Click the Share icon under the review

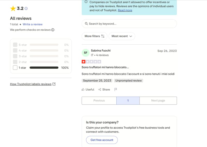tap(100, 89)
